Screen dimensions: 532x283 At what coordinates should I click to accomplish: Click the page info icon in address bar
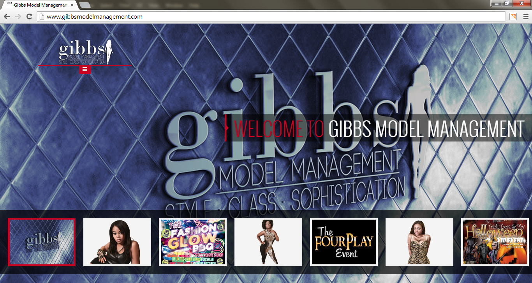click(41, 17)
